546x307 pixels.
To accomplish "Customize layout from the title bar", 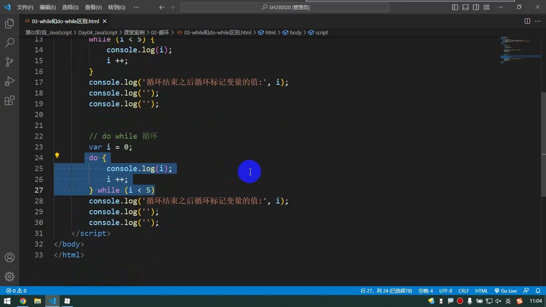I will coord(486,7).
